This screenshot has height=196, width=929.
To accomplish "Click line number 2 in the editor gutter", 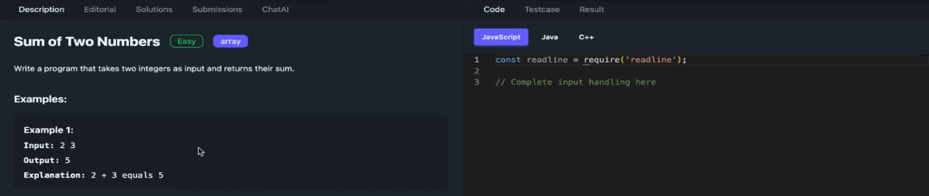I will point(477,71).
